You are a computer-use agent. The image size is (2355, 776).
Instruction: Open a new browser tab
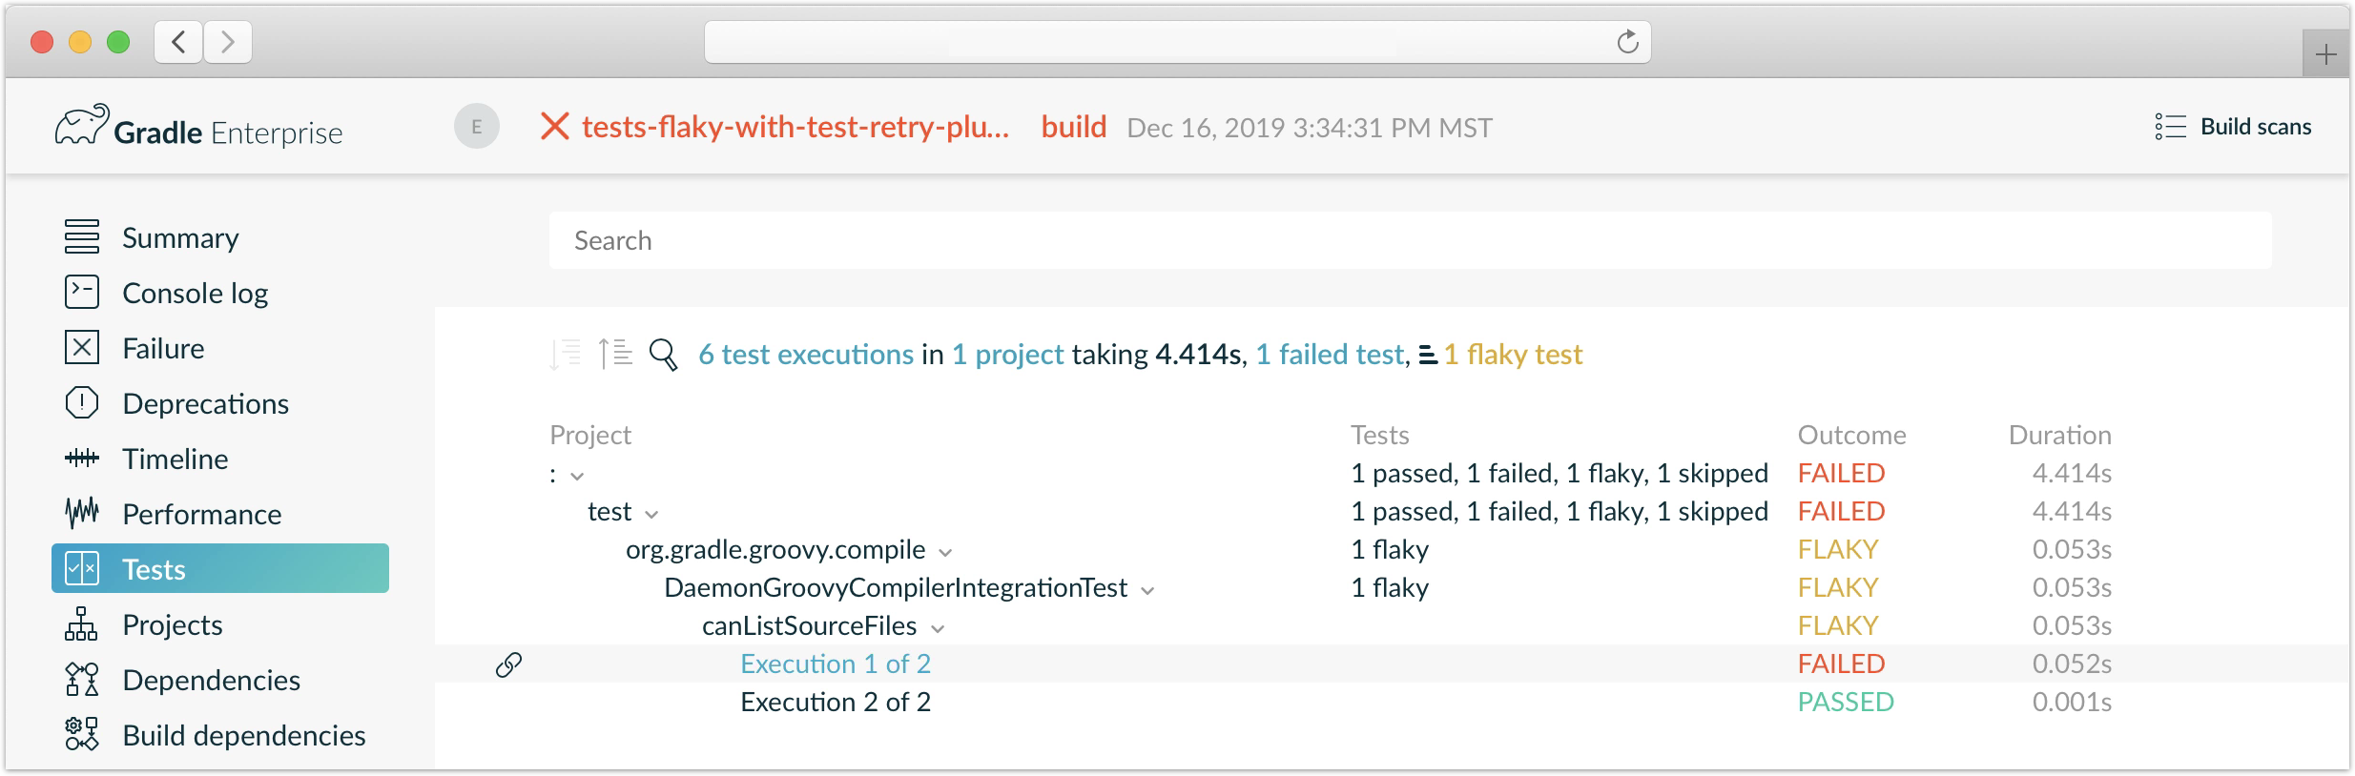point(2325,54)
